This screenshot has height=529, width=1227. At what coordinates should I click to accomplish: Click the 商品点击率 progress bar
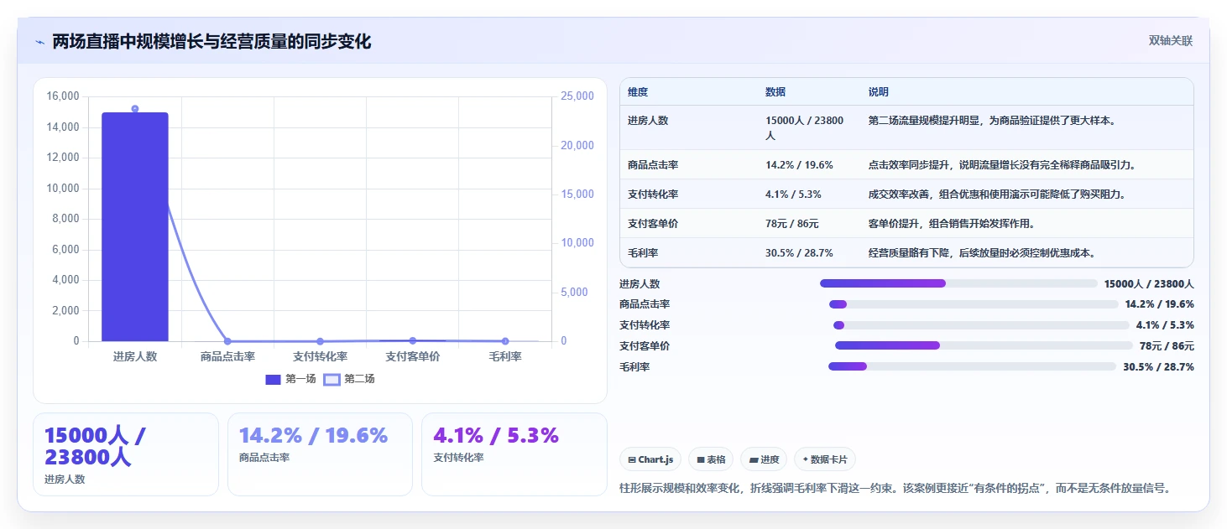click(x=974, y=304)
